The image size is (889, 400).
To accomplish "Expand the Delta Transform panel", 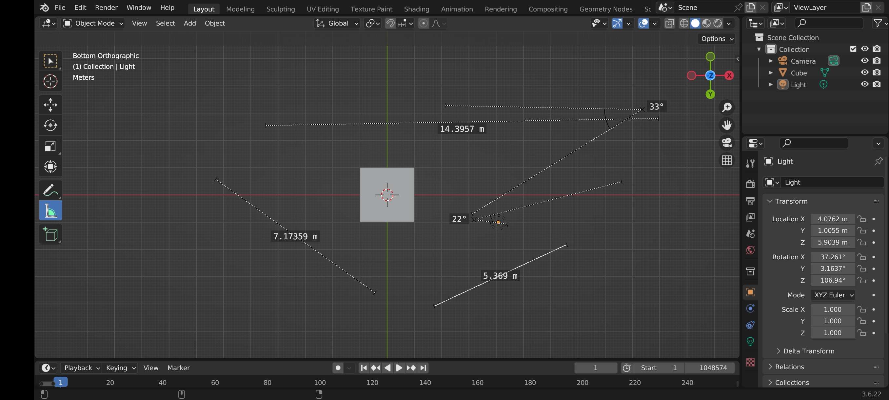I will click(x=808, y=351).
